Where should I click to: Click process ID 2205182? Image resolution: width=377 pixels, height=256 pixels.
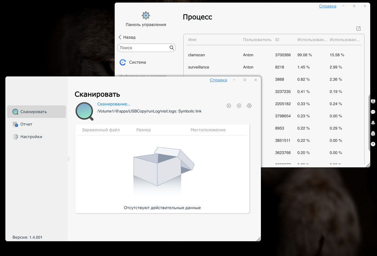(x=283, y=104)
